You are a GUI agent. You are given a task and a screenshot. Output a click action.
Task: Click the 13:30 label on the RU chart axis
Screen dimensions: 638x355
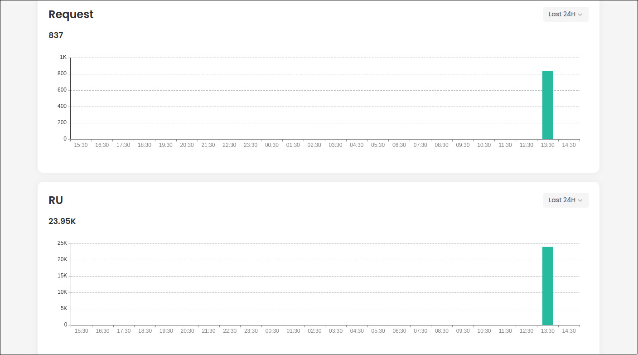click(548, 331)
